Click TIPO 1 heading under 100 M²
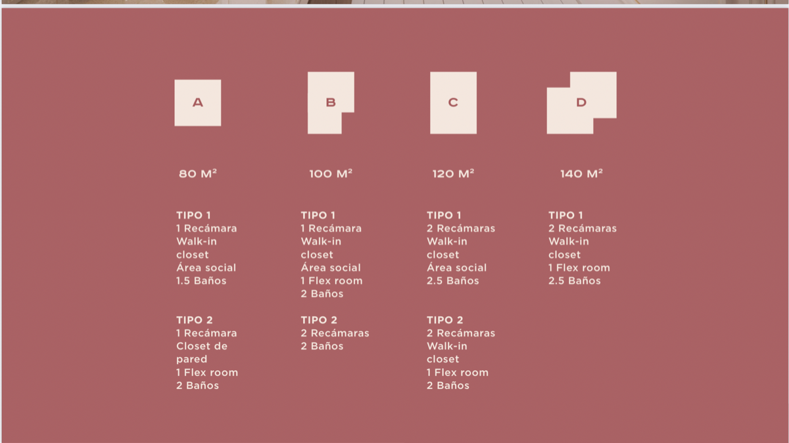This screenshot has height=443, width=789. tap(318, 215)
